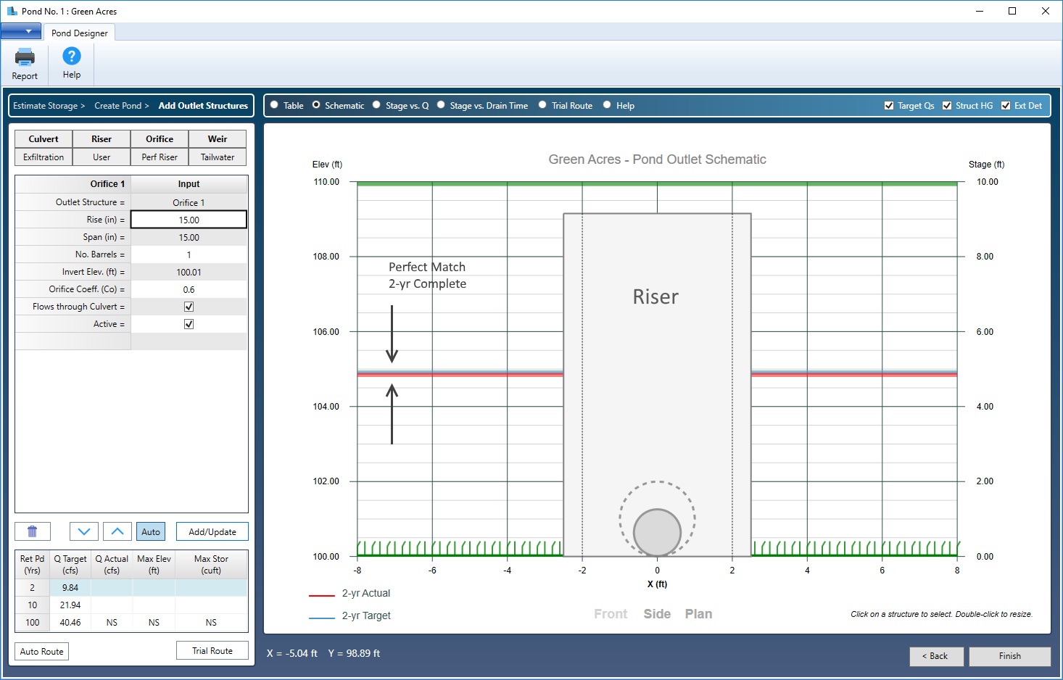Toggle the Target Qs checkbox

coord(889,106)
